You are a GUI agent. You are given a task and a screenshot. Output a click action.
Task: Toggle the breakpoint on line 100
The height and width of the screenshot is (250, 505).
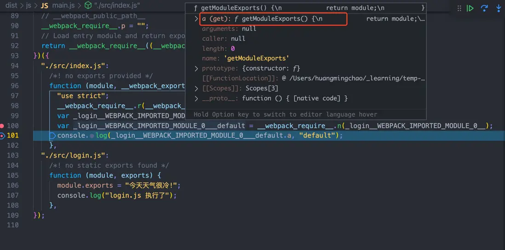(x=2, y=125)
